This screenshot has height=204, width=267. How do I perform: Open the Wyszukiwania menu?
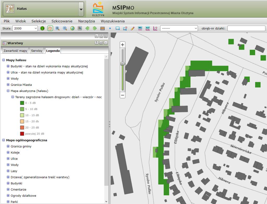point(113,21)
